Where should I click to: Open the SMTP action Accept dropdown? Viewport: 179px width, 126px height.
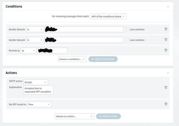36,82
